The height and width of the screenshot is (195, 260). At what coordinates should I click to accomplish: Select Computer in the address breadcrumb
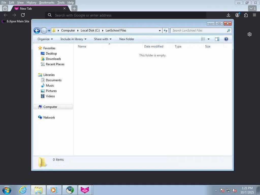68,30
